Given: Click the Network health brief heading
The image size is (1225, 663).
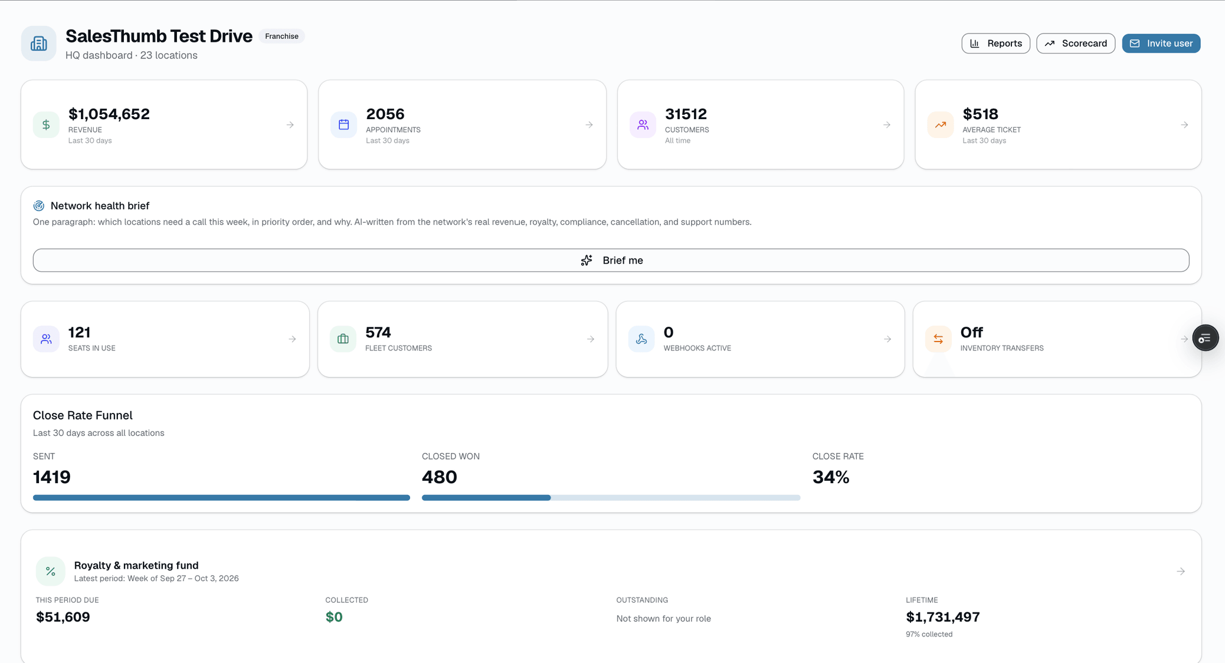Looking at the screenshot, I should (x=100, y=206).
